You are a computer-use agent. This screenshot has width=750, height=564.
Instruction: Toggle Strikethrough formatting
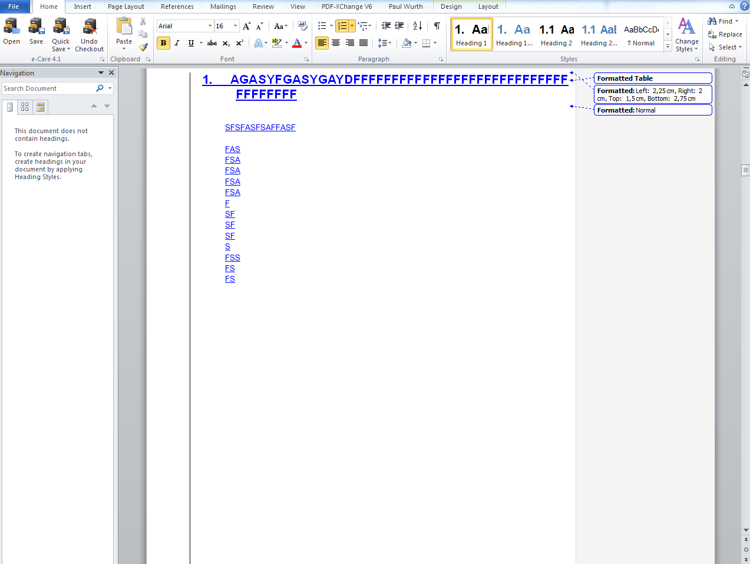[212, 43]
